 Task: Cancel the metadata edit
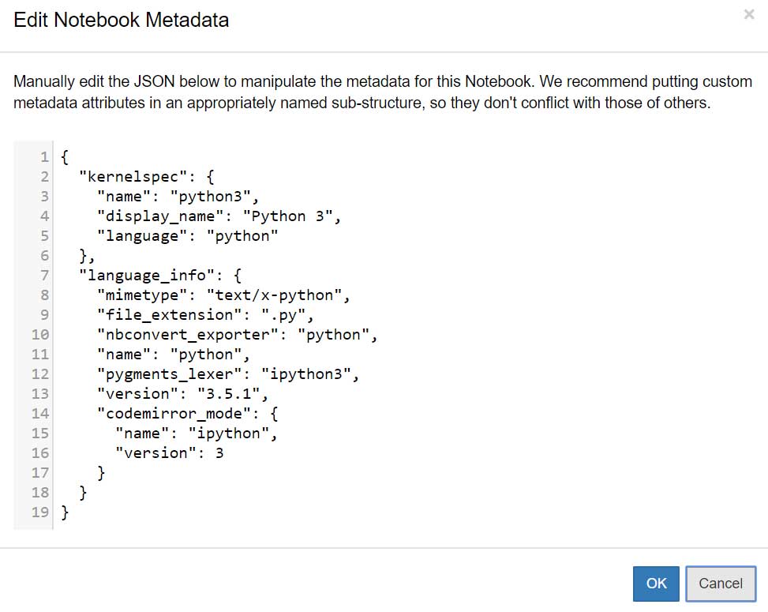click(721, 584)
